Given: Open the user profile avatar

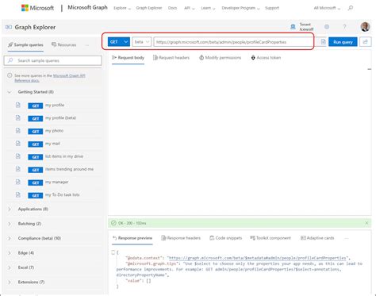Looking at the screenshot, I should pos(365,27).
